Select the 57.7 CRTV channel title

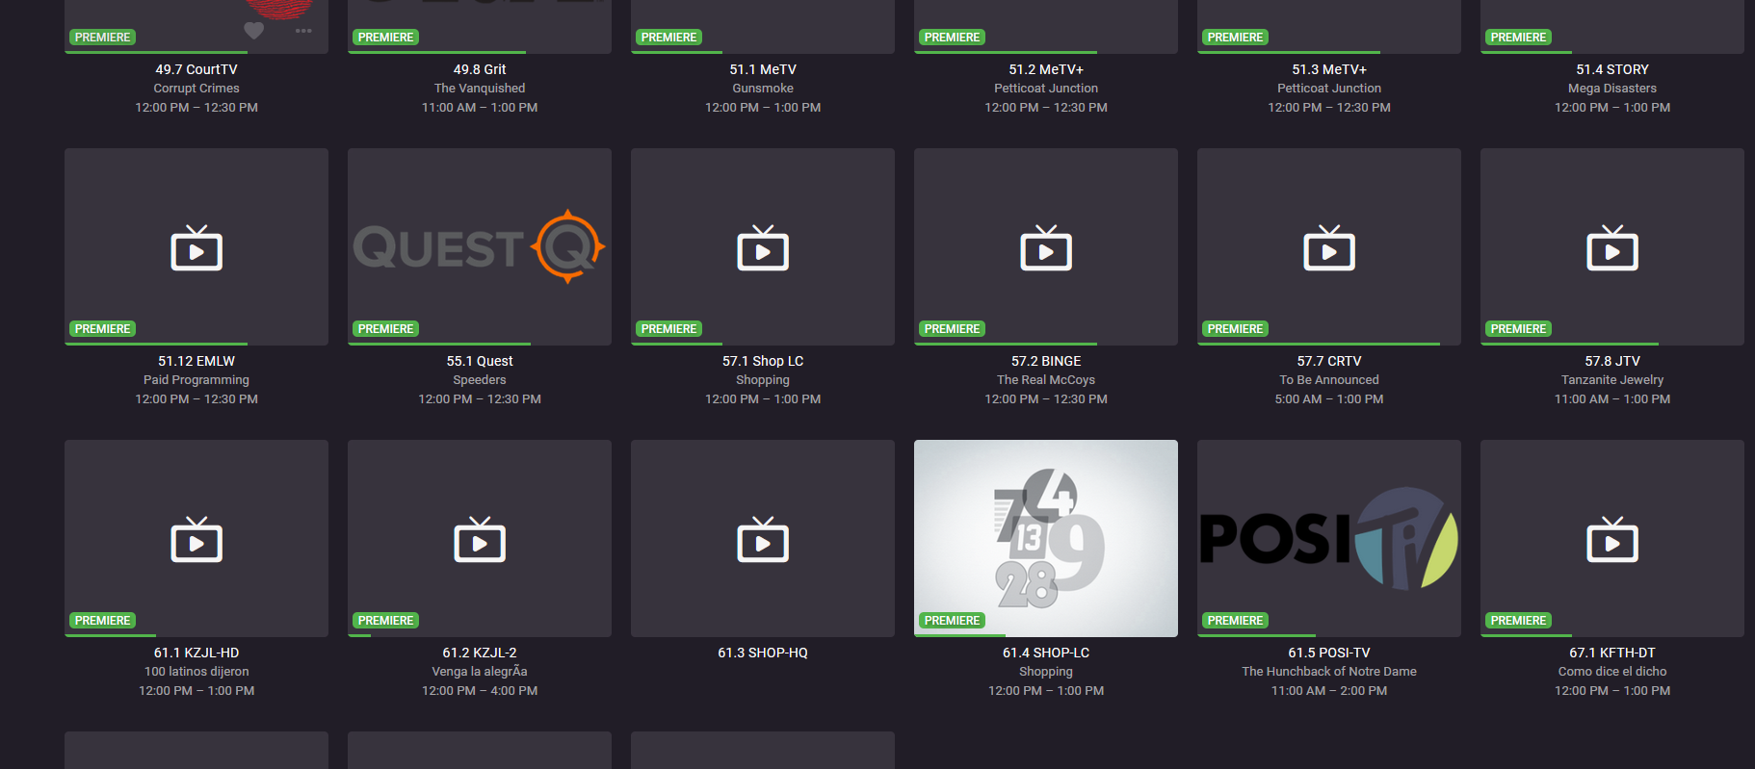(1329, 361)
